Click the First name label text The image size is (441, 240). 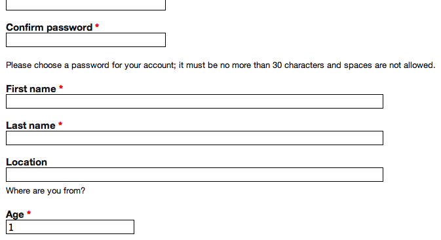click(31, 89)
